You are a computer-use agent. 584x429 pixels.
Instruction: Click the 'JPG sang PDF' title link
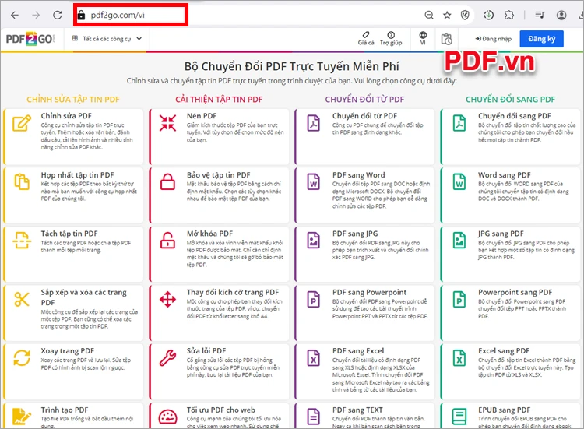pos(501,234)
